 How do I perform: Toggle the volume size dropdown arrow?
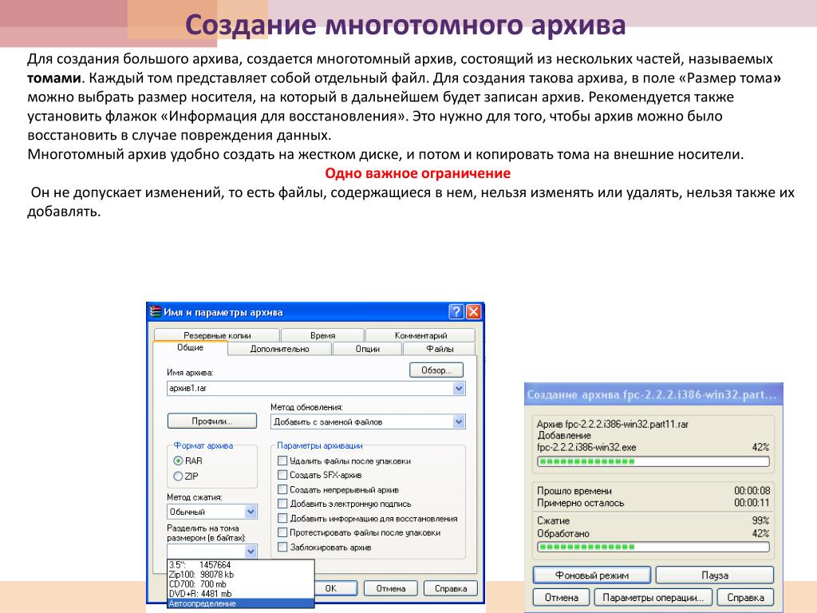(x=251, y=551)
